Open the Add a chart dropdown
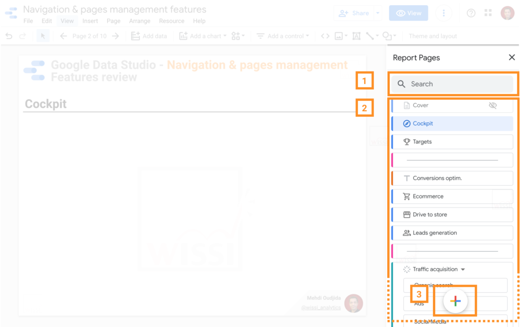 tap(203, 36)
